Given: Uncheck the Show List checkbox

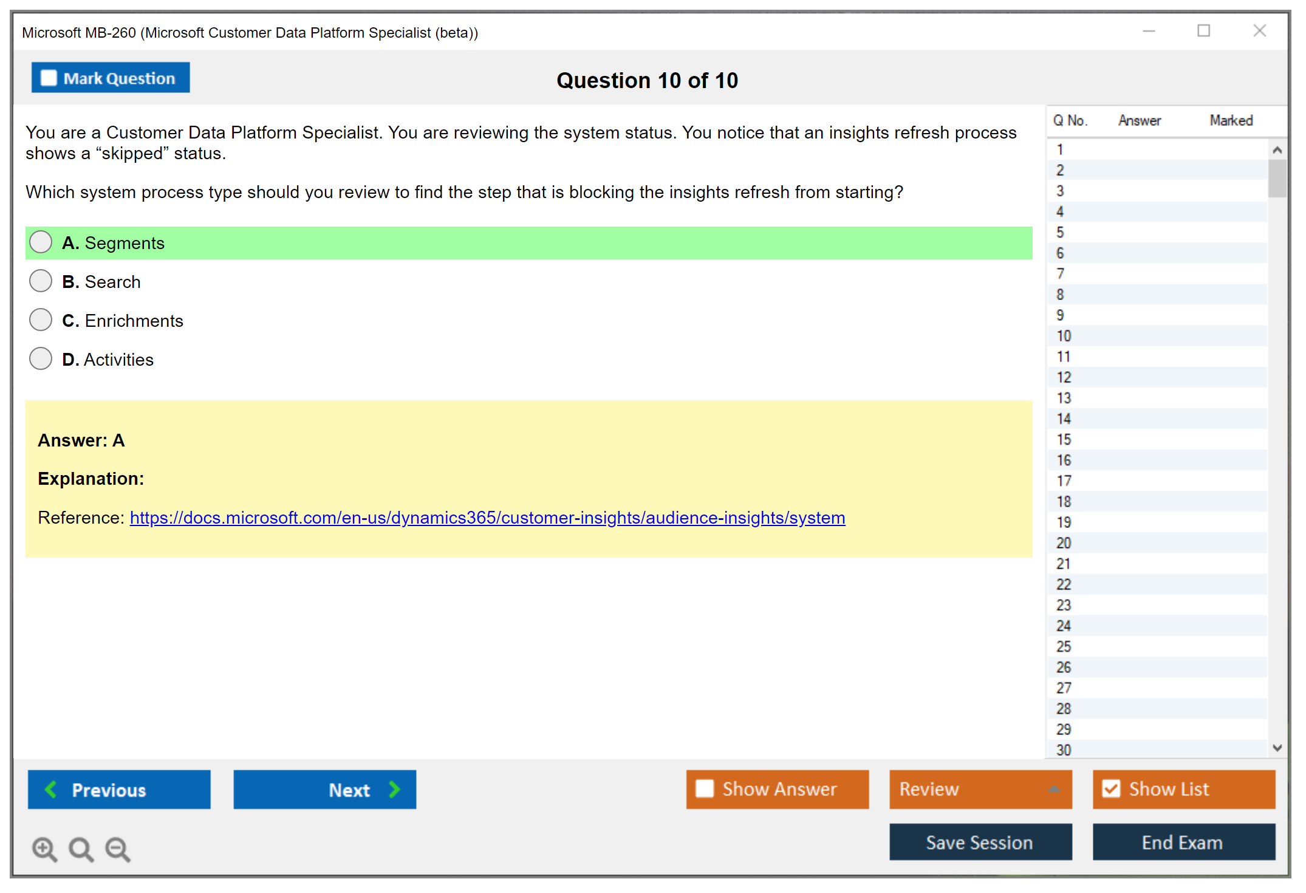Looking at the screenshot, I should click(1111, 789).
